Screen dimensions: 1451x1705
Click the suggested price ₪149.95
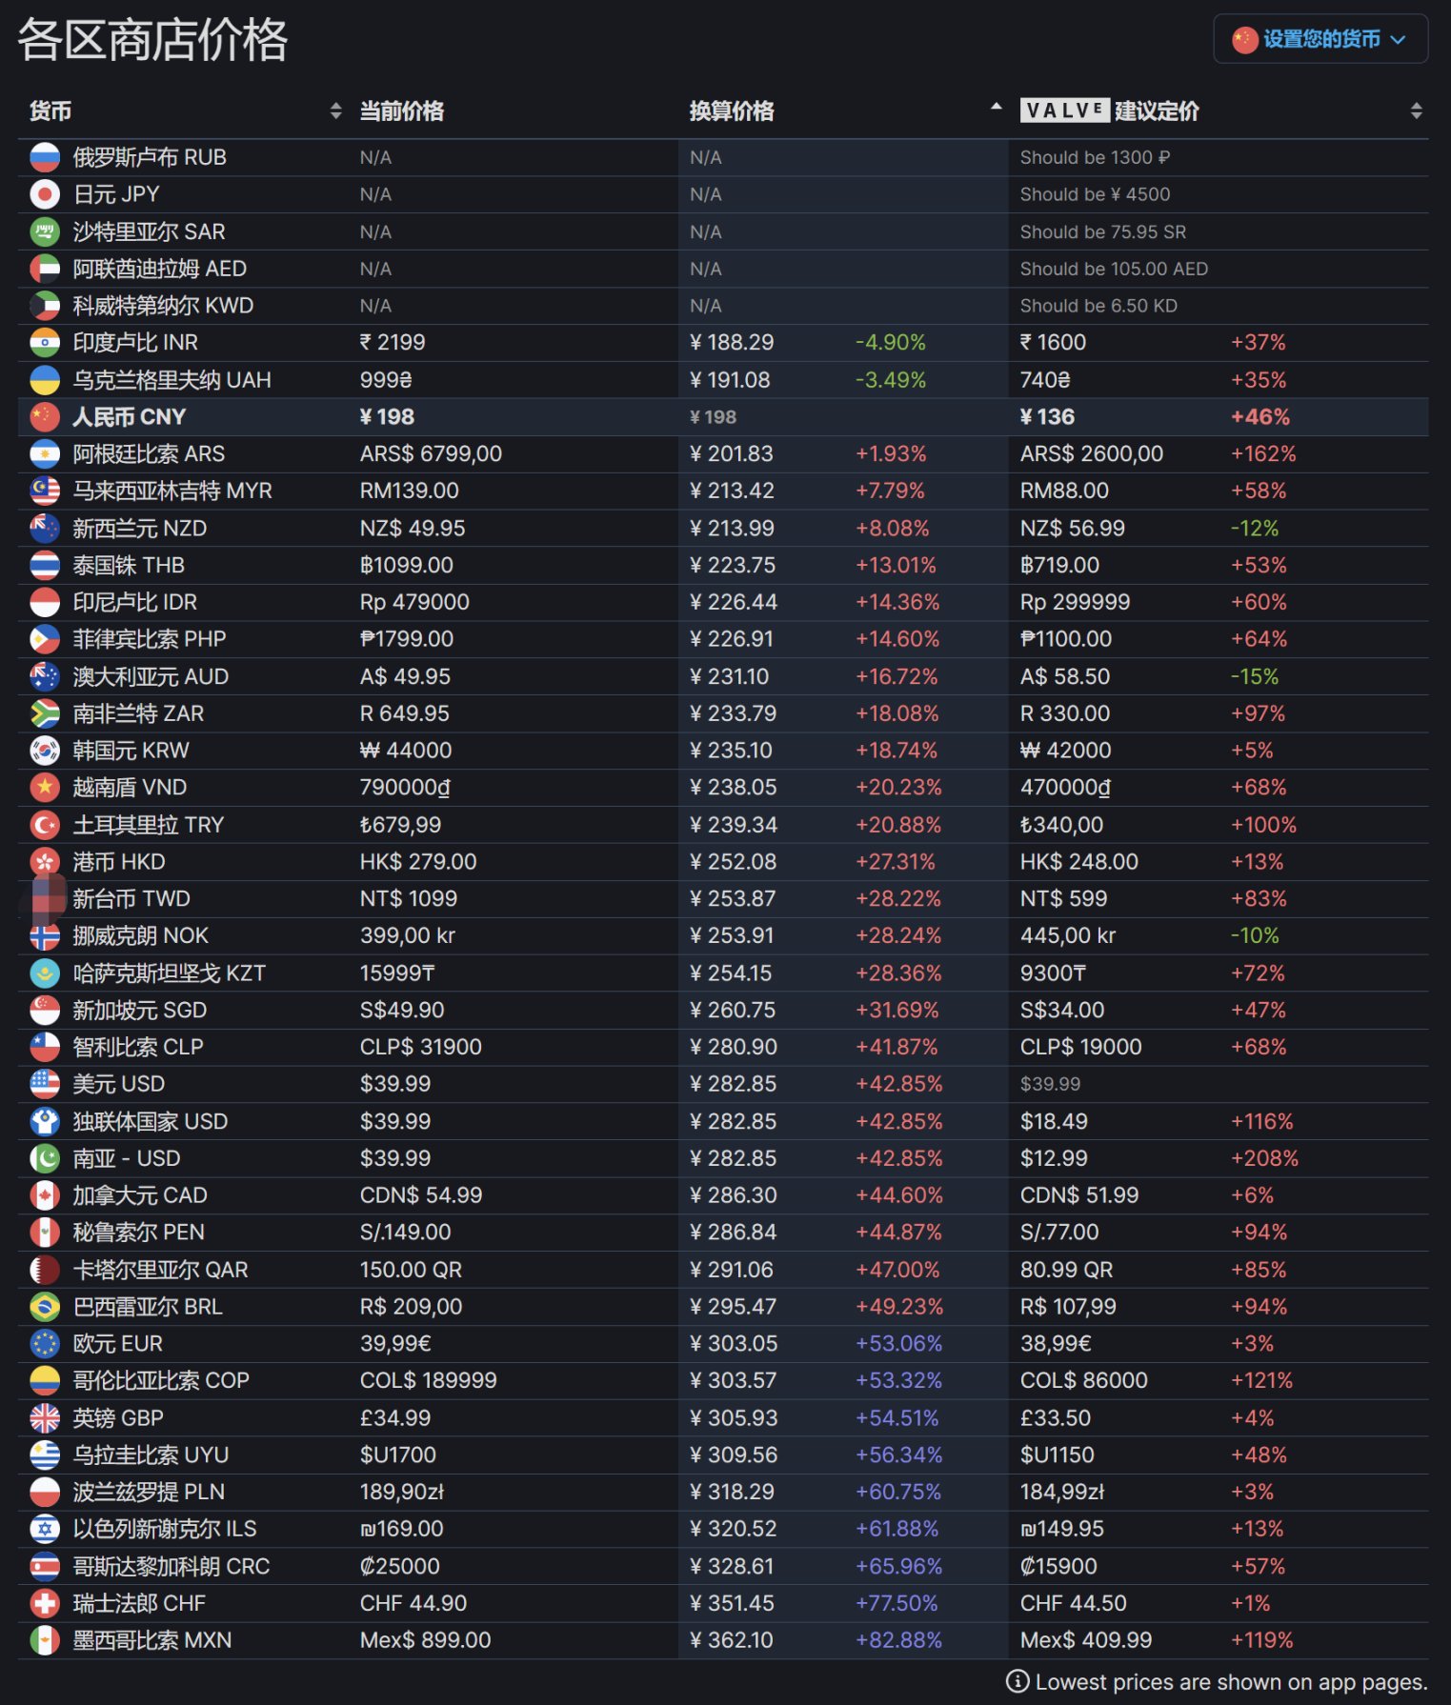tap(1061, 1530)
